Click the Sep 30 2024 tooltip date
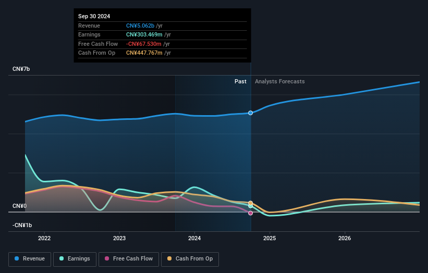 pyautogui.click(x=94, y=16)
